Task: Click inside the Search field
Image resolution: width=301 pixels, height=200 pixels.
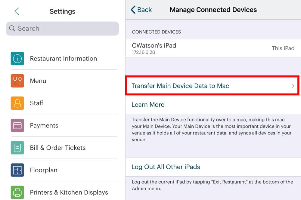Action: click(x=60, y=29)
